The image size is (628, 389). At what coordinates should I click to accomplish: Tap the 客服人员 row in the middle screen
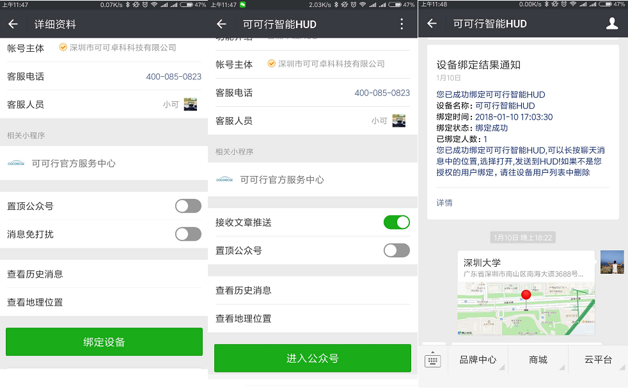coord(312,120)
